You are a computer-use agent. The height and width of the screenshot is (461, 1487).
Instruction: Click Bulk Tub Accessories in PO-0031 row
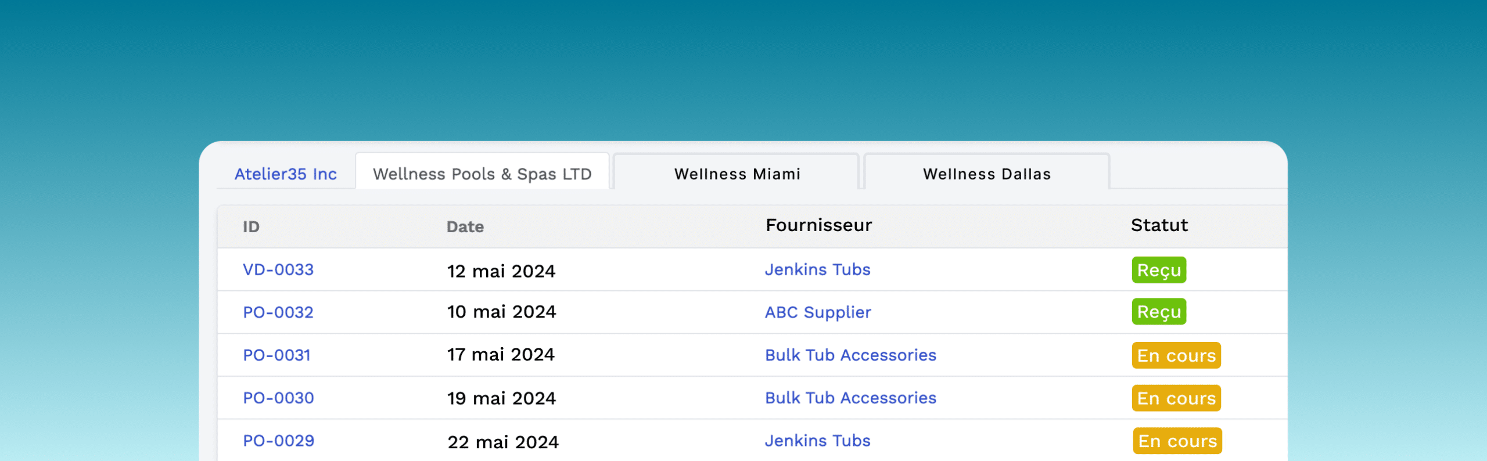pos(850,355)
